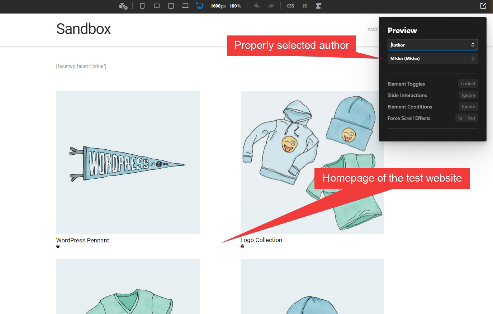Open the dev tools drill icon
This screenshot has height=314, width=493.
319,6
